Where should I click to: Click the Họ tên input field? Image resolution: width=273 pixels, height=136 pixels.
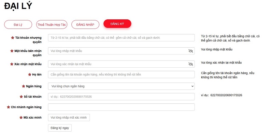121,74
